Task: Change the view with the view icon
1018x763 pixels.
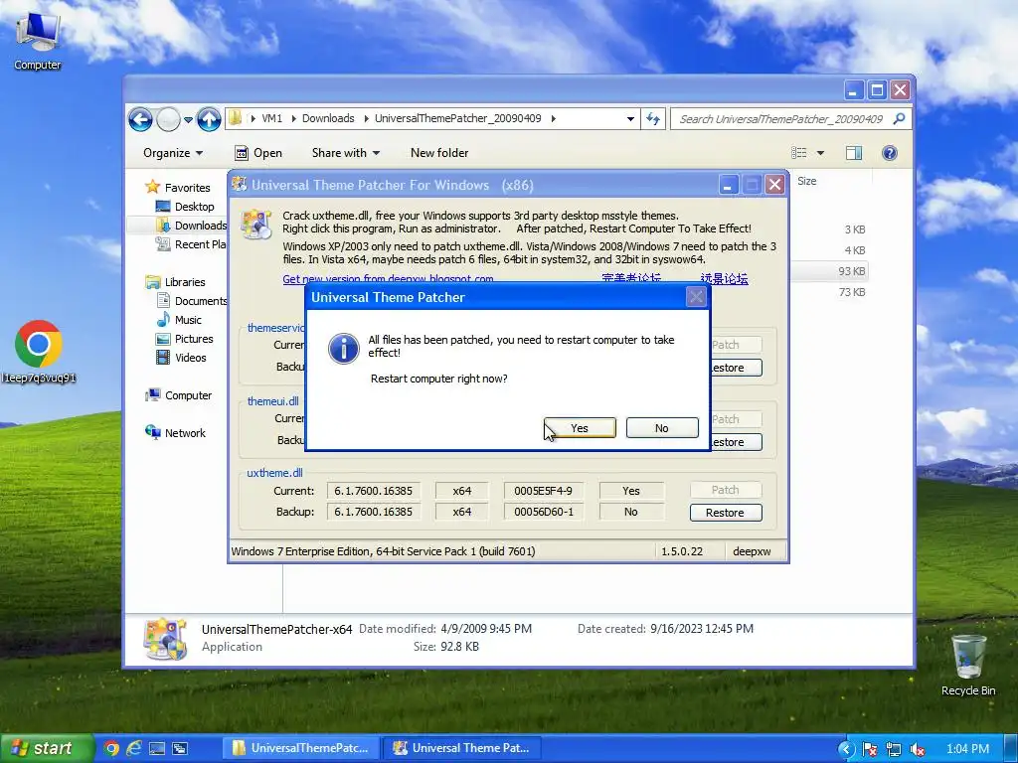Action: [x=799, y=153]
